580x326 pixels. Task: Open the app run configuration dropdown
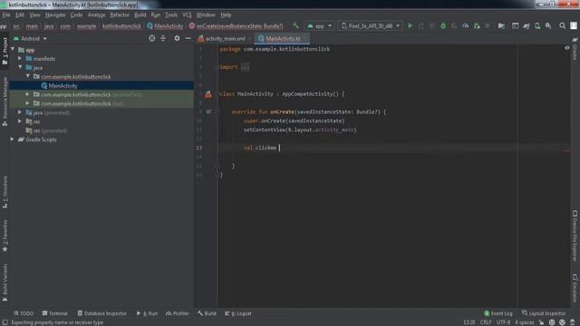319,26
